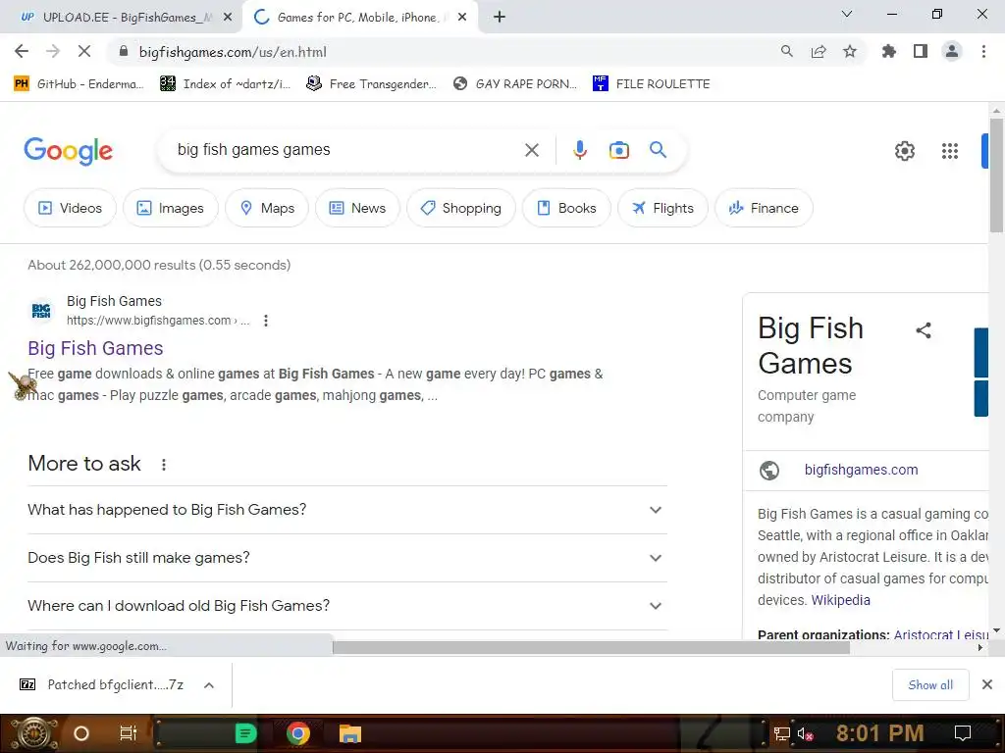The width and height of the screenshot is (1005, 753).
Task: Expand What has happened to Big Fish Games
Action: [347, 510]
